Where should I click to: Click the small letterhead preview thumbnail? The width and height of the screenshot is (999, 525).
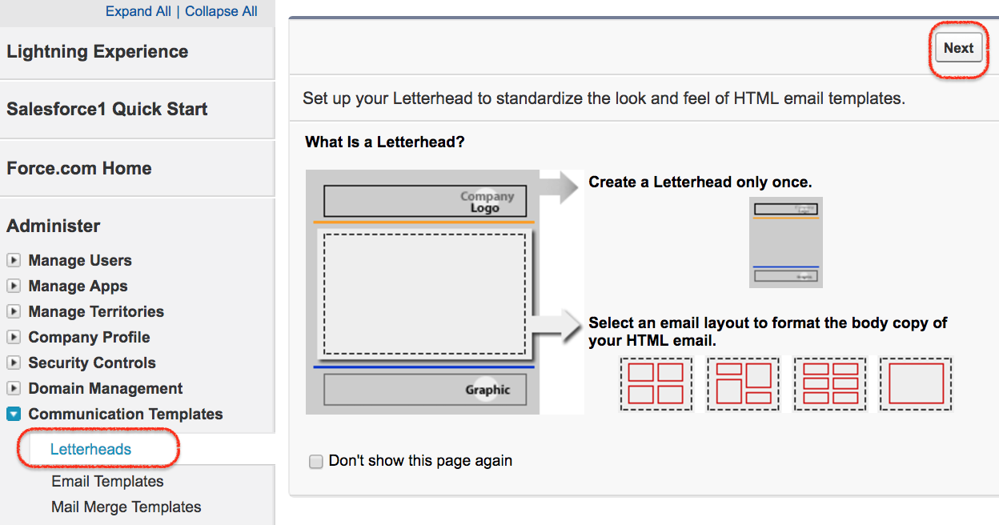click(x=786, y=242)
